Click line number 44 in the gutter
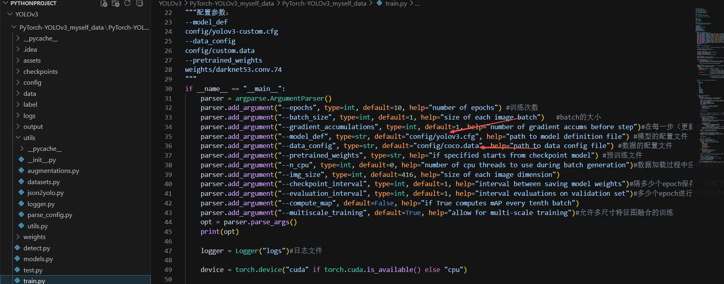Image resolution: width=724 pixels, height=284 pixels. (x=168, y=222)
